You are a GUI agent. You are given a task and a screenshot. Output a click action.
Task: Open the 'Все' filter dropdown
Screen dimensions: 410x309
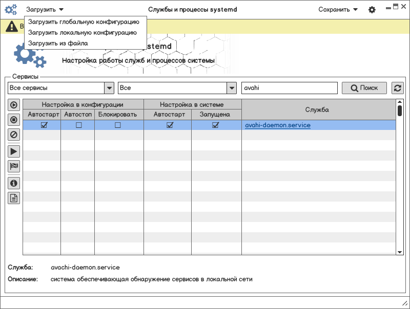click(x=232, y=88)
